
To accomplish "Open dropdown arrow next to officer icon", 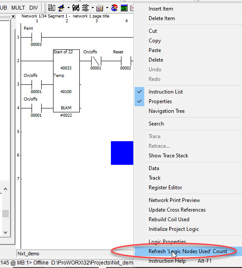I will click(68, 8).
